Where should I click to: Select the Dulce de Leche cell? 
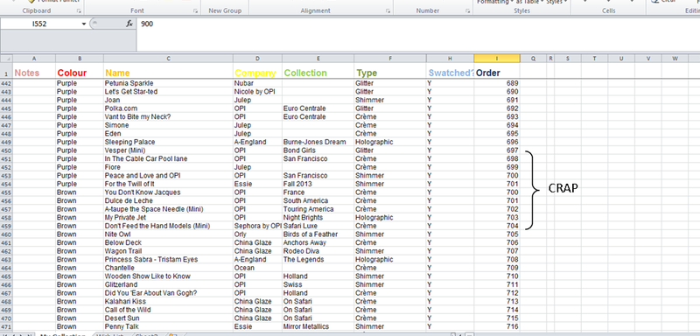pos(168,200)
